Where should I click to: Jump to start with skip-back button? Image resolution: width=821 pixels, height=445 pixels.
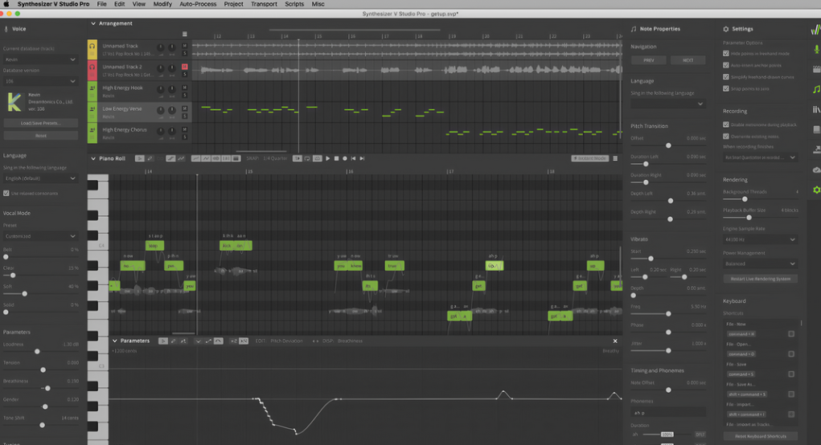(x=354, y=158)
